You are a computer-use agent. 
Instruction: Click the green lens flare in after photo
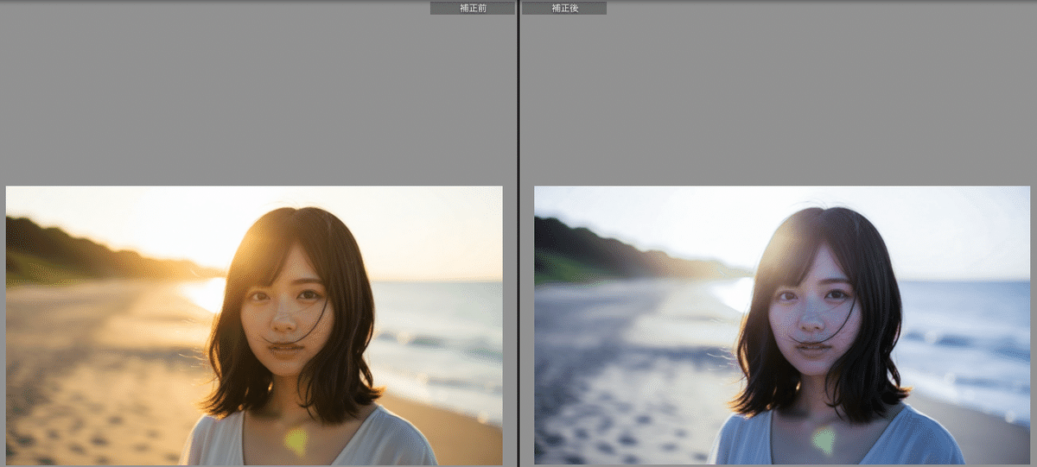click(824, 440)
